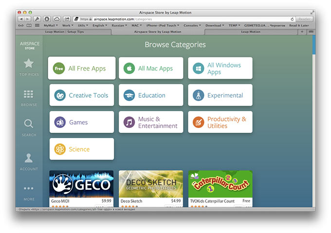Click the iCloud tabs cloud icon
The width and height of the screenshot is (331, 233).
[57, 19]
